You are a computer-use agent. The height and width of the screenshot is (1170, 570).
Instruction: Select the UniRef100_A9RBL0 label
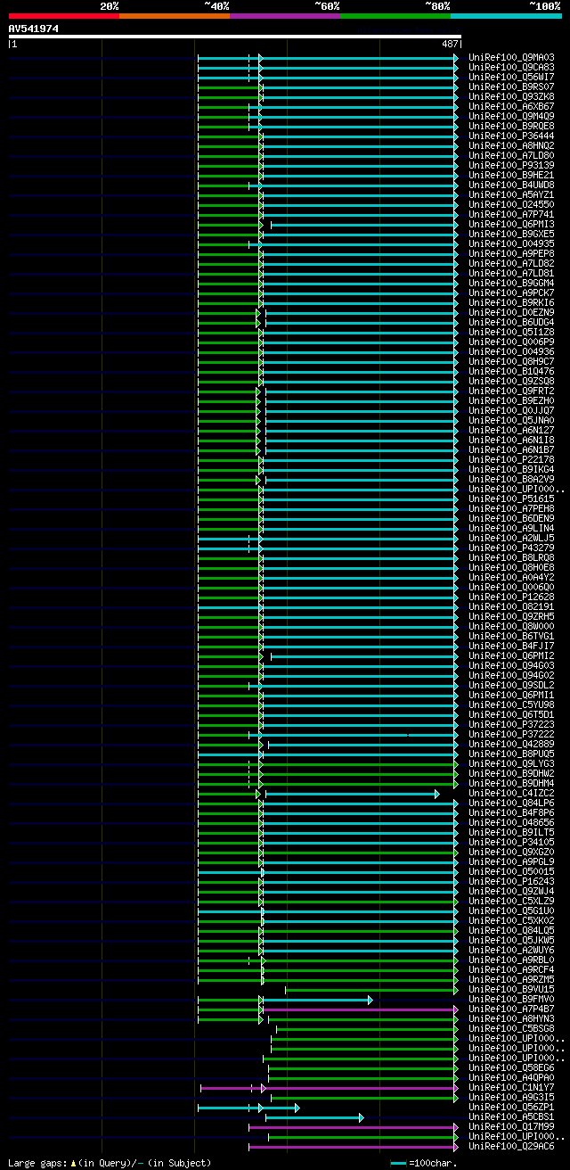[x=511, y=960]
